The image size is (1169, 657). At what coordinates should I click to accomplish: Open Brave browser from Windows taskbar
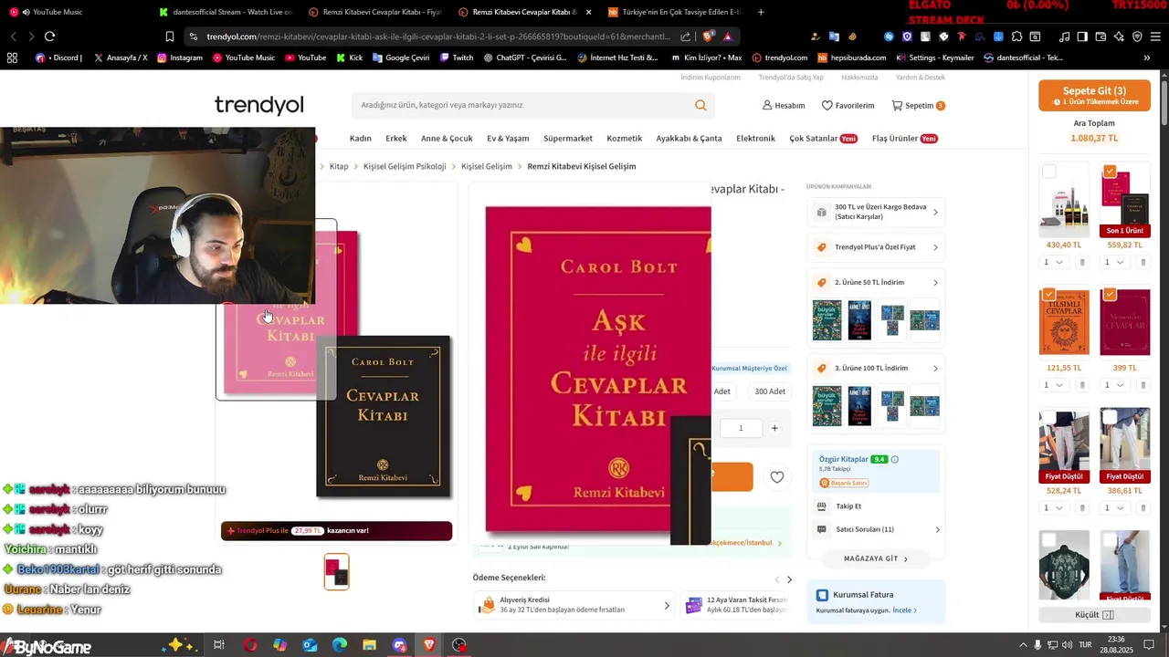(429, 645)
